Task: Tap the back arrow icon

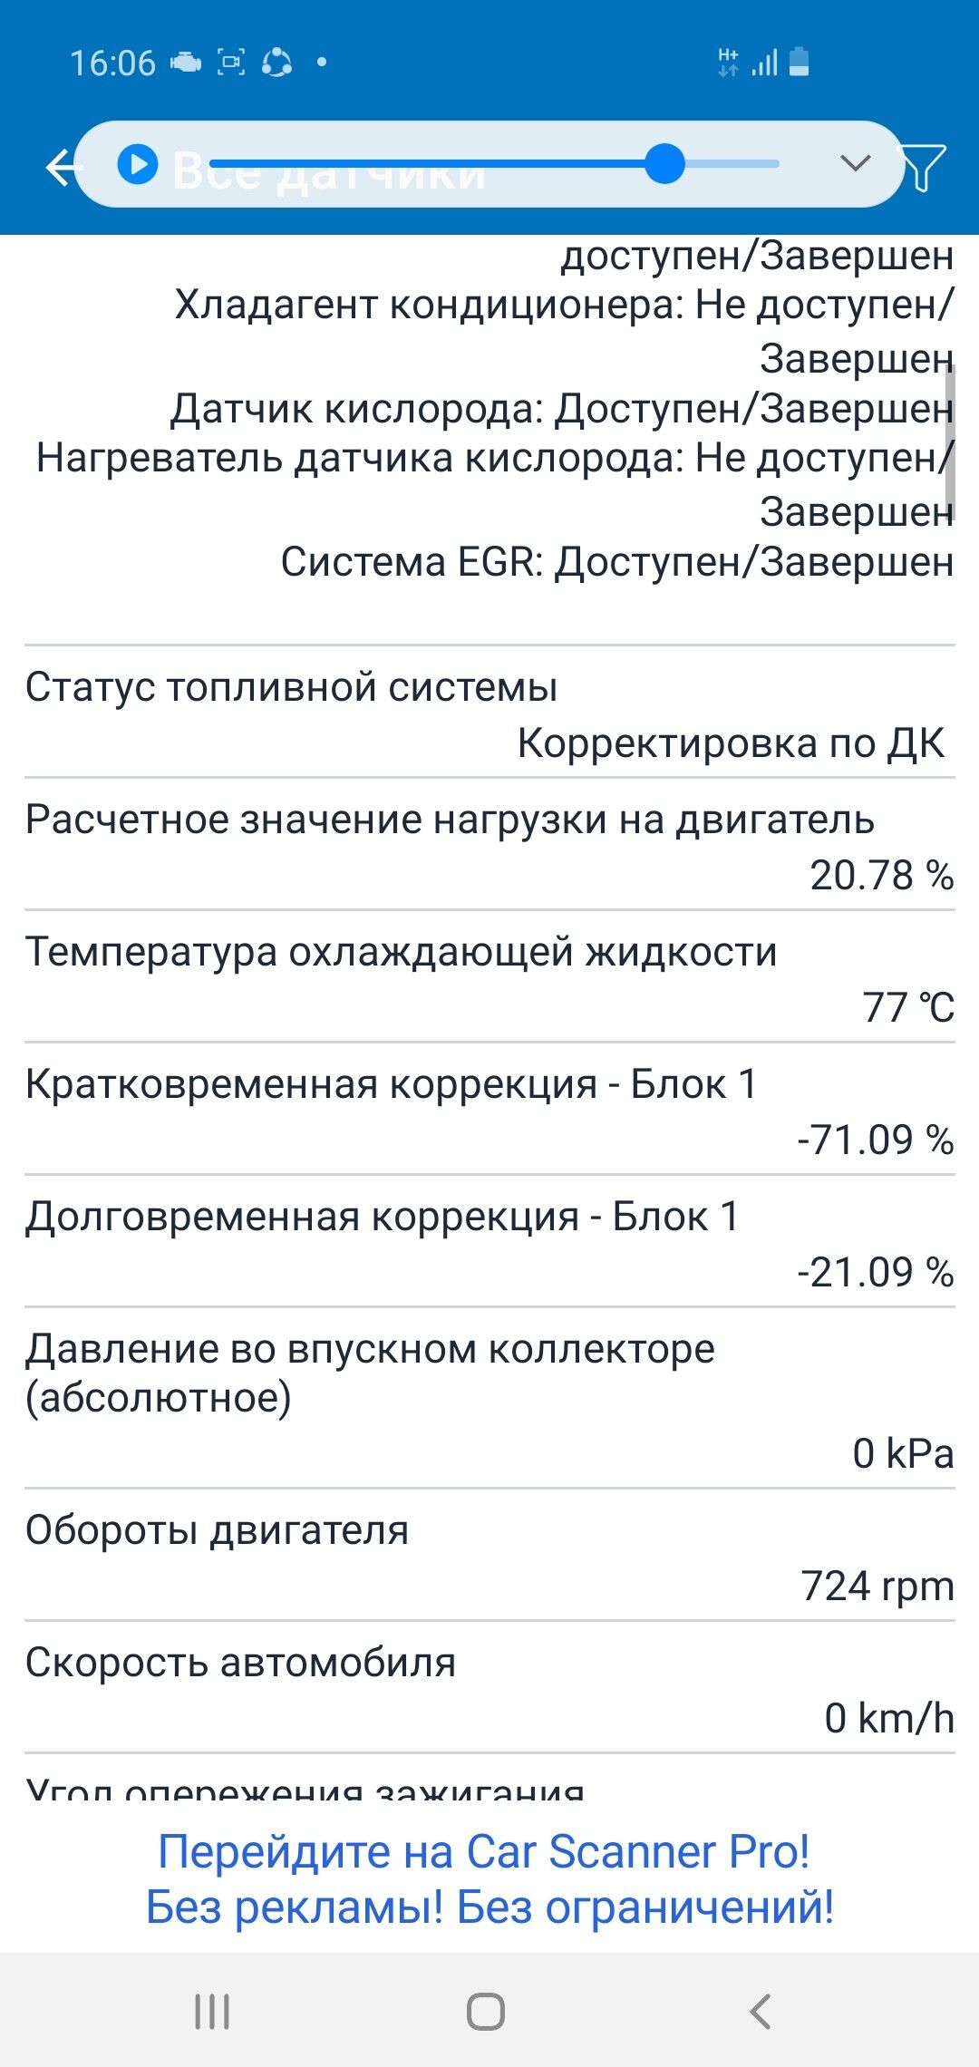Action: (x=62, y=168)
